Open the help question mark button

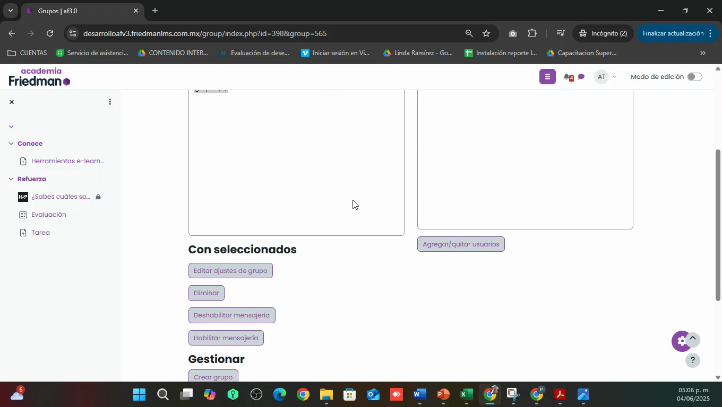click(692, 360)
